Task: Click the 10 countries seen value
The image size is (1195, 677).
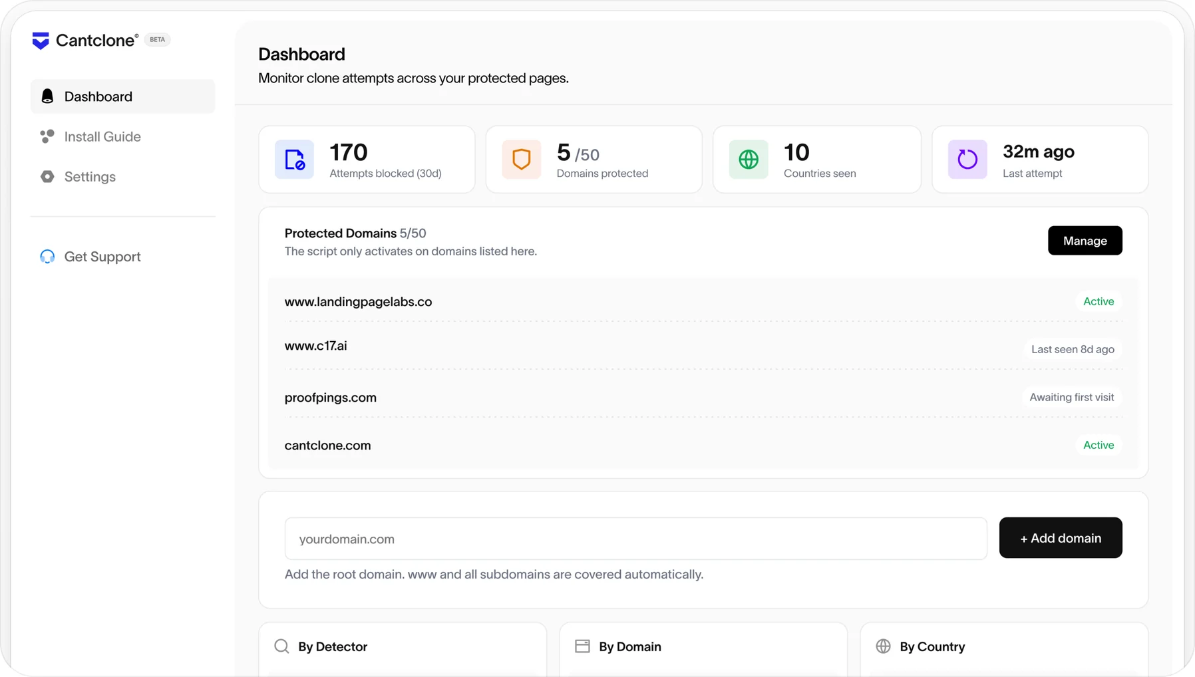Action: pos(796,152)
